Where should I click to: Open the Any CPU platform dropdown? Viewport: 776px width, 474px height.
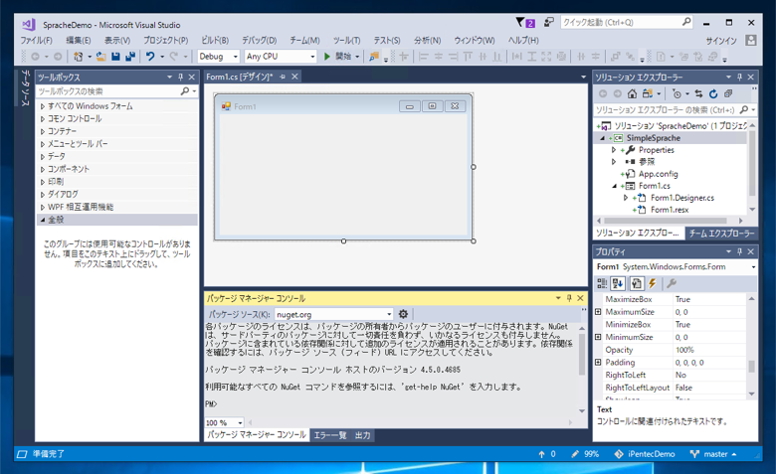point(312,57)
